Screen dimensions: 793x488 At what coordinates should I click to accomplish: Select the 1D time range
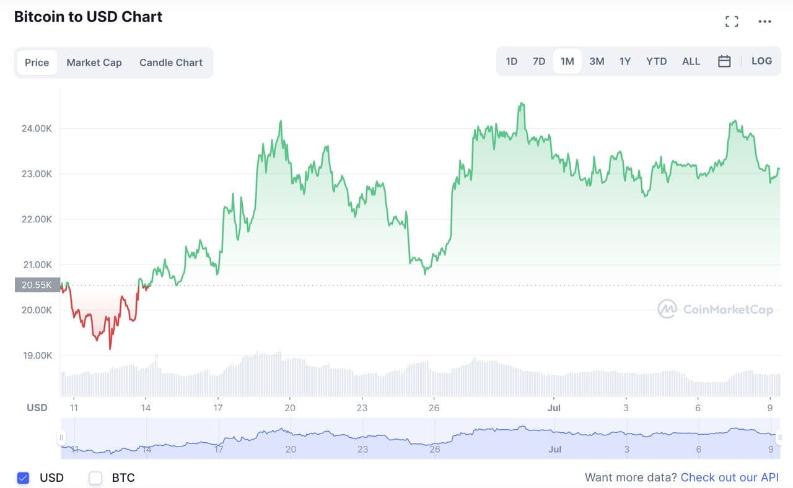point(512,61)
